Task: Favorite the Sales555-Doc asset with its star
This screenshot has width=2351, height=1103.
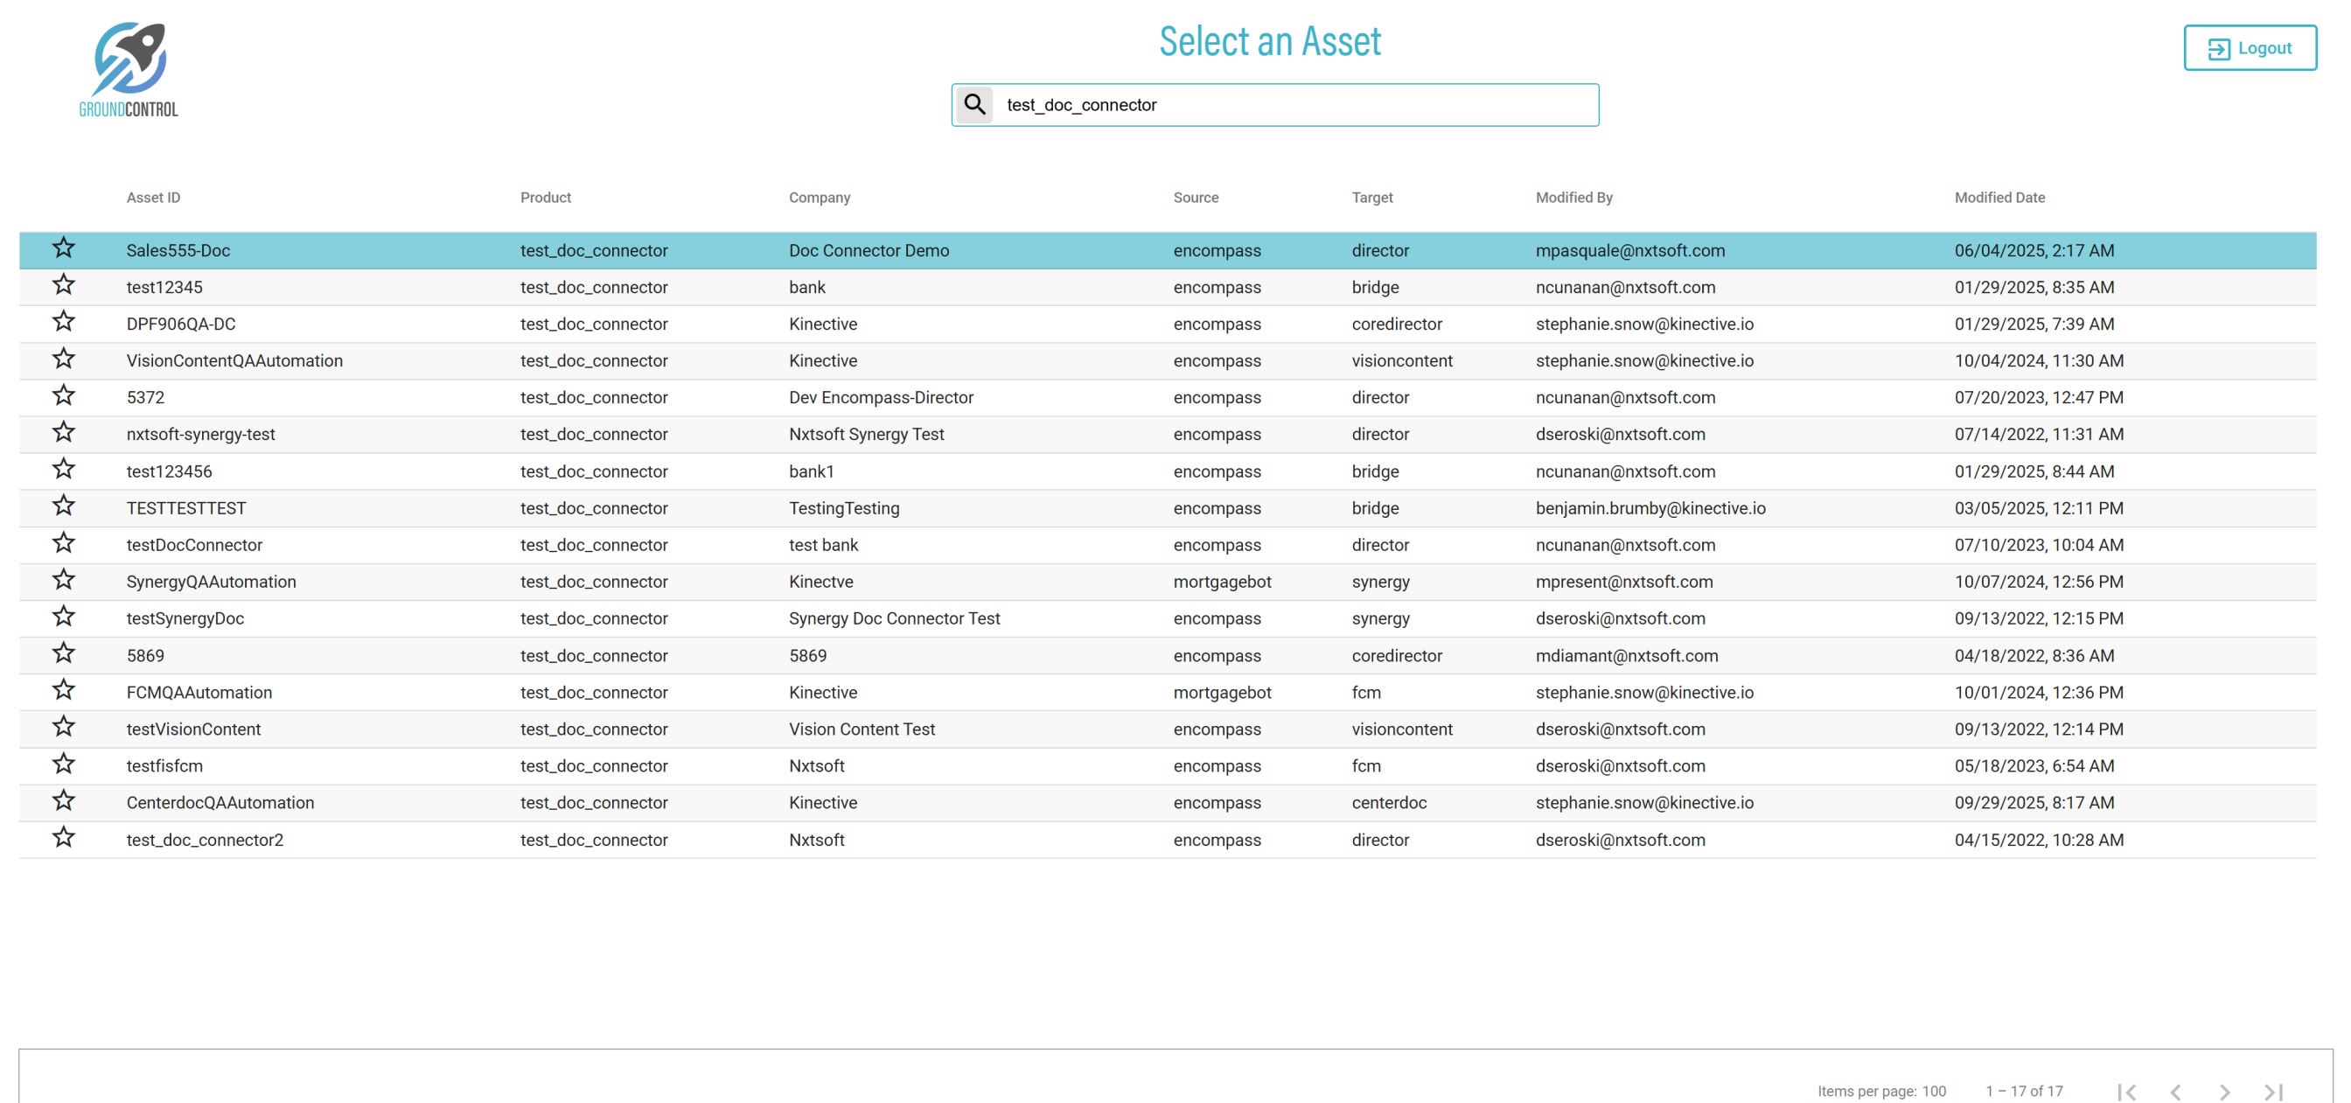Action: coord(63,248)
